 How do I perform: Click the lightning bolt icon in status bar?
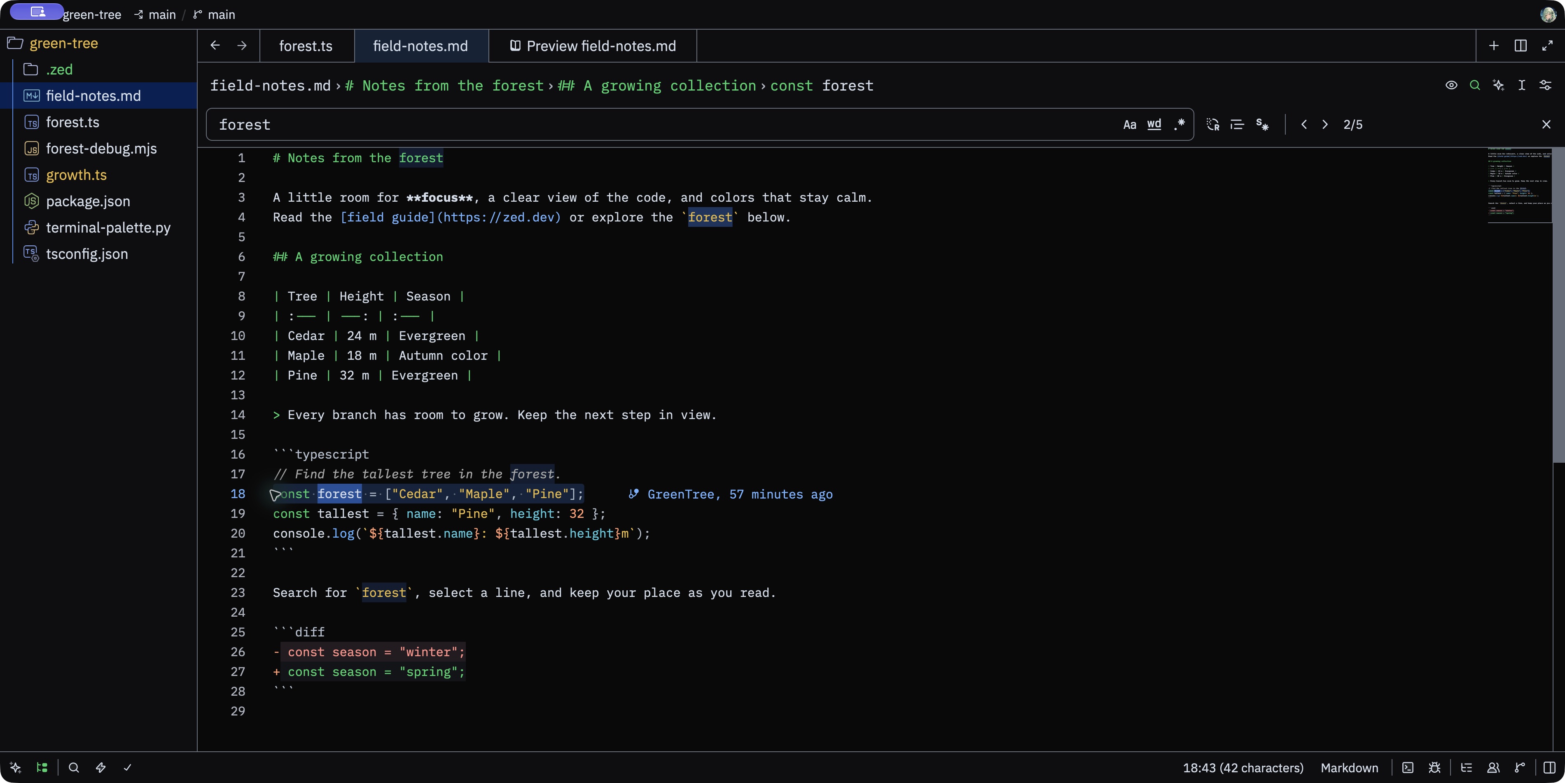(101, 768)
